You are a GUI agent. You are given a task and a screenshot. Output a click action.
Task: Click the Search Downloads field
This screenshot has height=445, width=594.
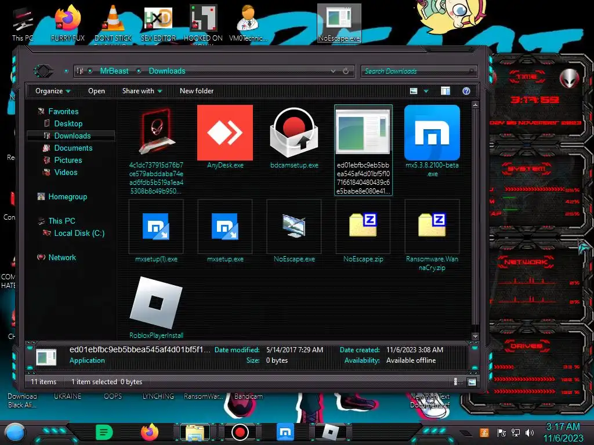(419, 71)
